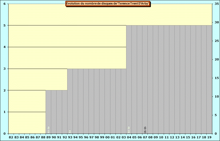The image size is (220, 141).
Task: Click the upper disc icon at year 04
Action: click(129, 128)
